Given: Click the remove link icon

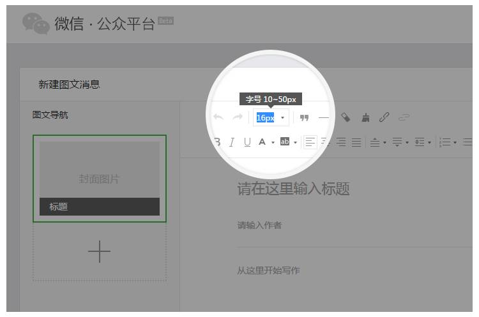Looking at the screenshot, I should (404, 117).
